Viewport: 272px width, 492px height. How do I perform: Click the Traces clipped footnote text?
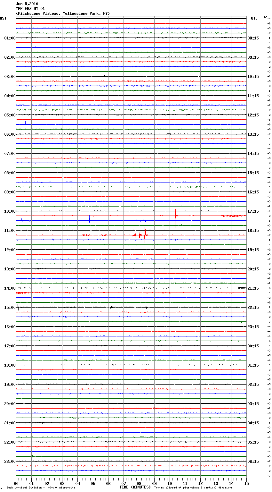[193, 488]
